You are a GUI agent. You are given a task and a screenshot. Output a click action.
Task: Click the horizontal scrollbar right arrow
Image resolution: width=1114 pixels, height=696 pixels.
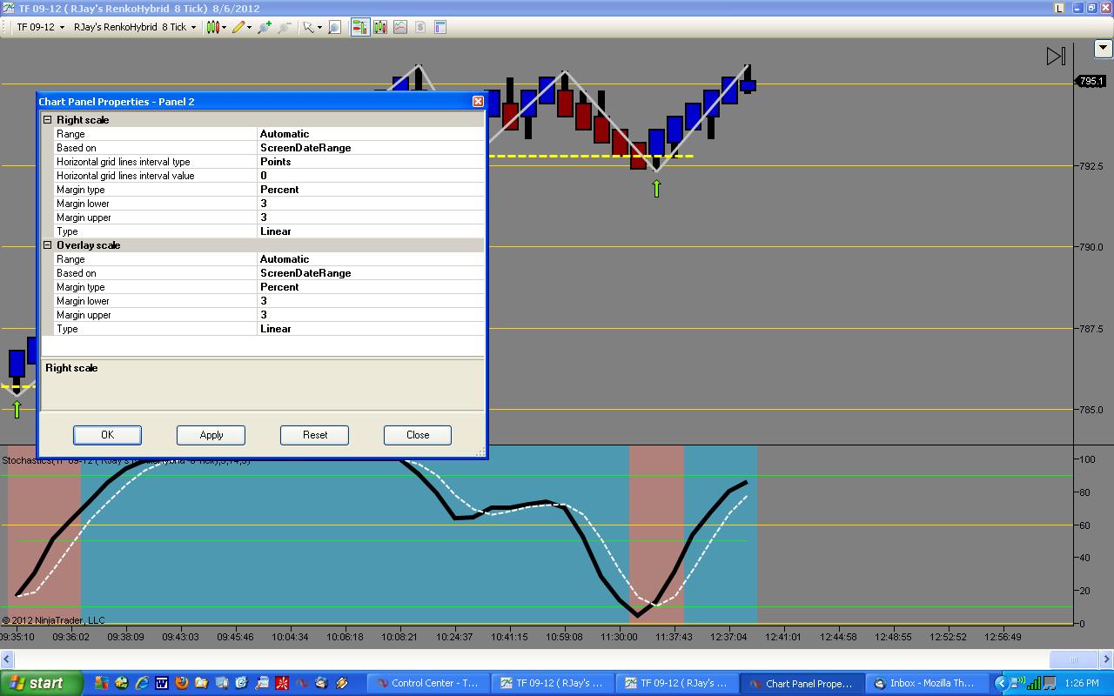[x=1106, y=659]
